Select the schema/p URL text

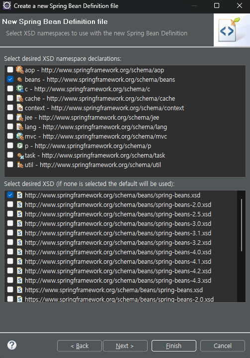(93, 146)
